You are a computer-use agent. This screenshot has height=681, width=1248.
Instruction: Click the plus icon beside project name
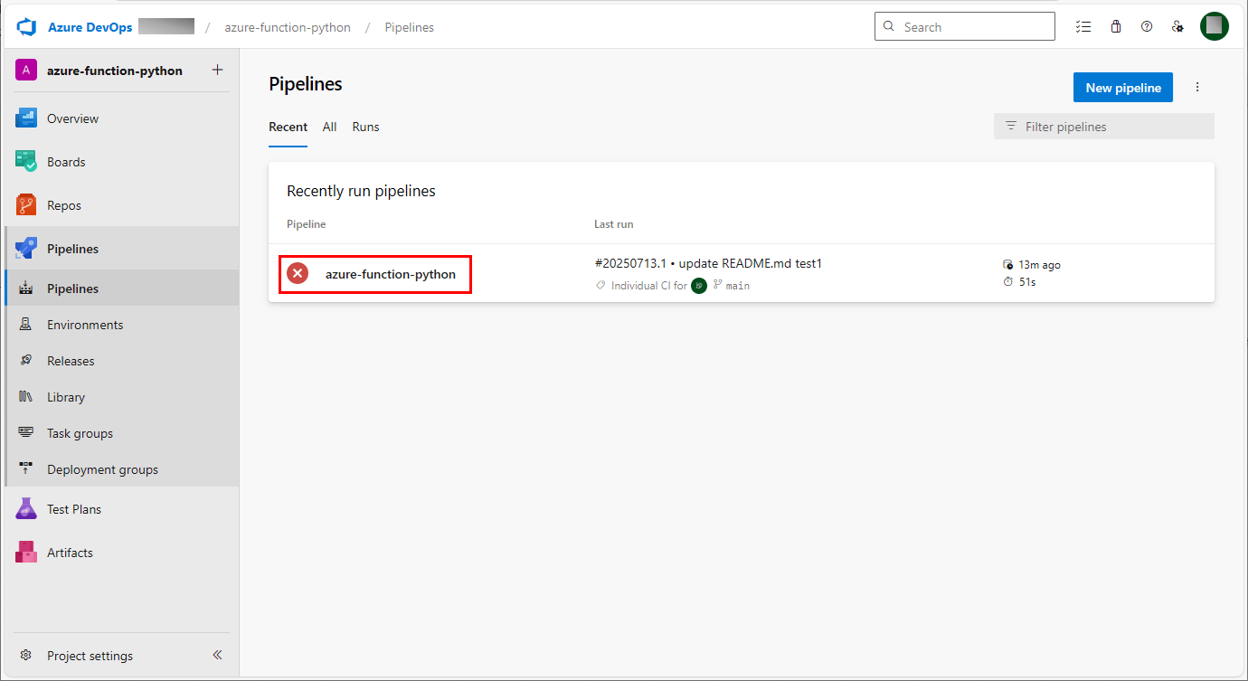point(217,70)
